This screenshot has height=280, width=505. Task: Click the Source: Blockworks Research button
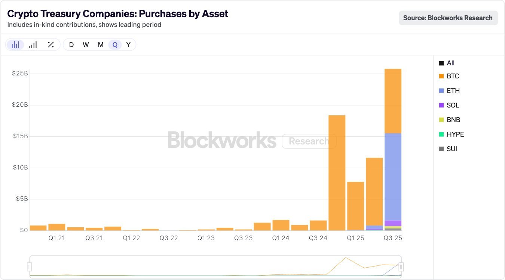(448, 18)
